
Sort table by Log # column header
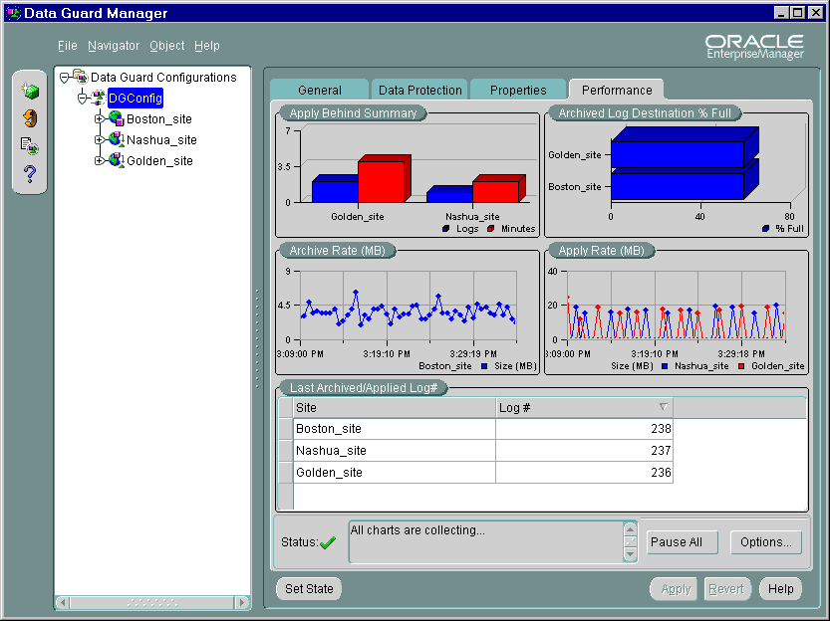(584, 408)
